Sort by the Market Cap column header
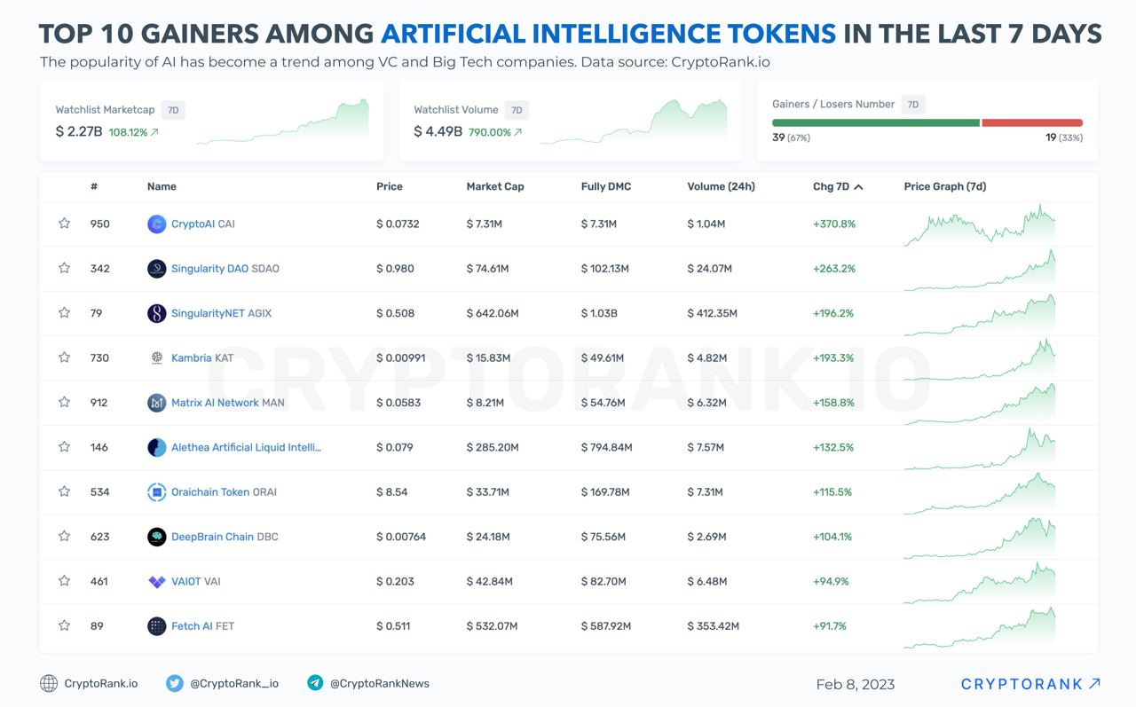Screen dimensions: 1136x707 (494, 186)
